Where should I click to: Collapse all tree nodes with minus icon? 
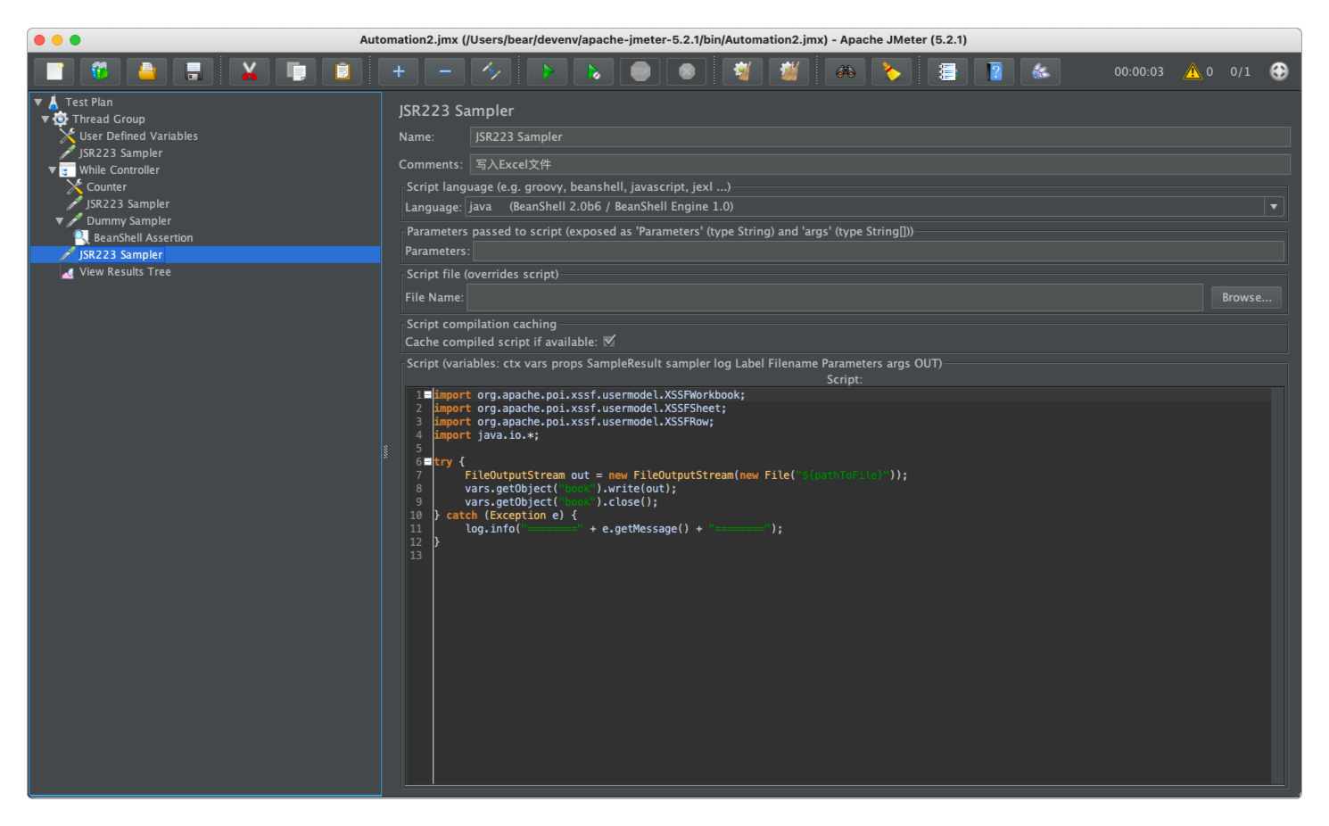click(x=445, y=71)
